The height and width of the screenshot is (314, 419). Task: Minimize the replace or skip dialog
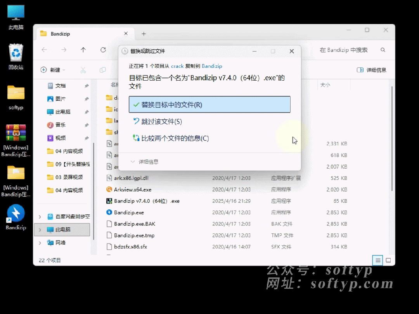point(255,51)
